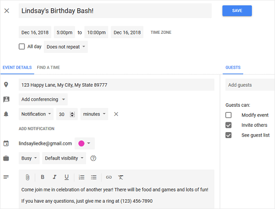Click the conferencing person icon
The width and height of the screenshot is (275, 209).
tap(6, 99)
